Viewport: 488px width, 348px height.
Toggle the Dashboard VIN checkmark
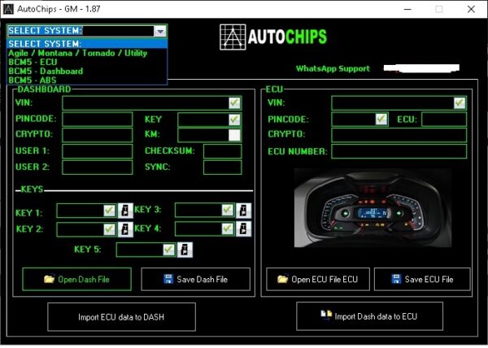point(234,103)
